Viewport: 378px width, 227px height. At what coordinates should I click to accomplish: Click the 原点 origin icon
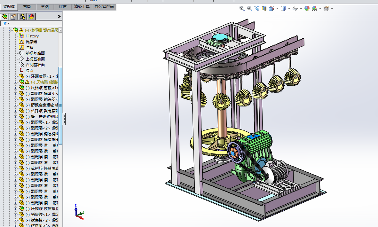pyautogui.click(x=21, y=70)
